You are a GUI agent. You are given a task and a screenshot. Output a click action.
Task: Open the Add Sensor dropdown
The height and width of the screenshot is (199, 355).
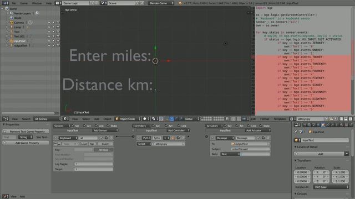pos(105,130)
